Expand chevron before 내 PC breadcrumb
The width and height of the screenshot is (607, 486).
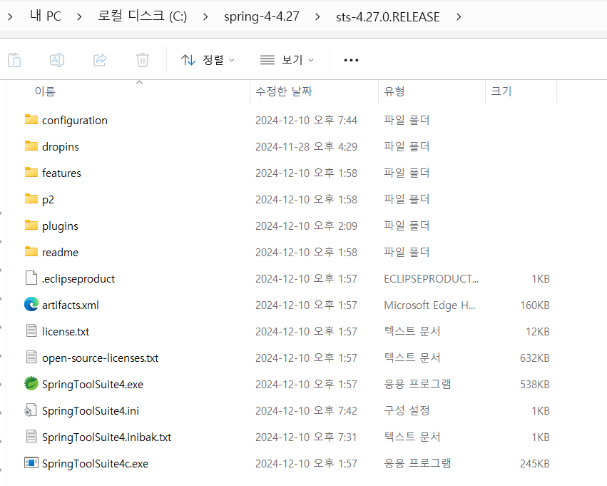(x=10, y=16)
